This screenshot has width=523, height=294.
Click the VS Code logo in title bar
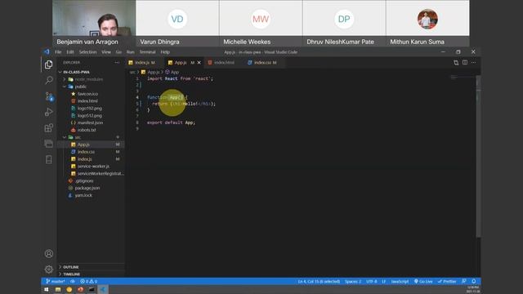(x=47, y=52)
